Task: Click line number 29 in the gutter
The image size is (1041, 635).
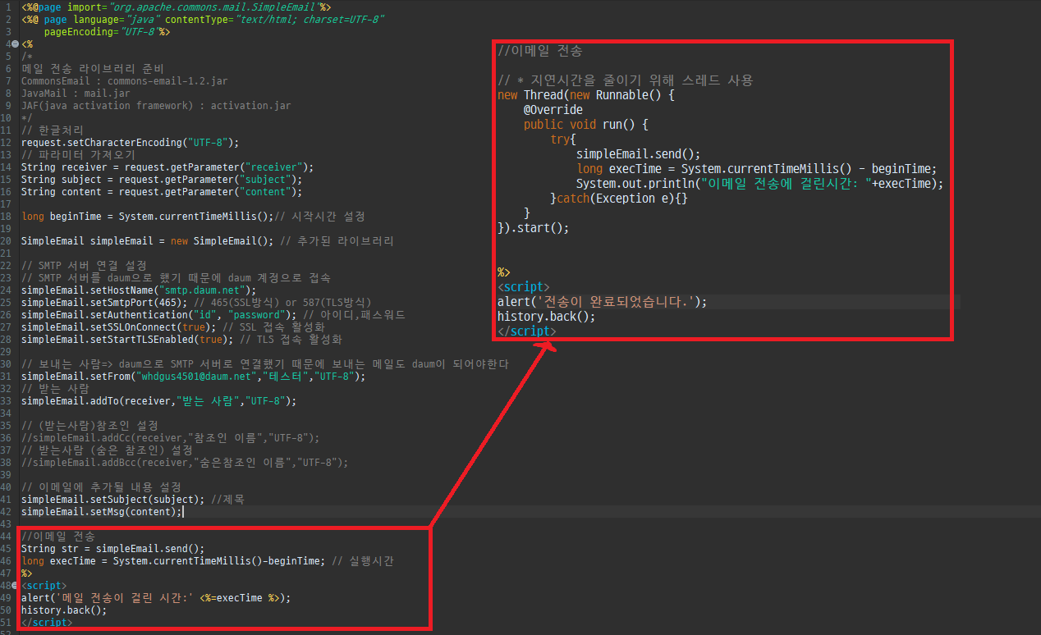Action: (x=7, y=352)
